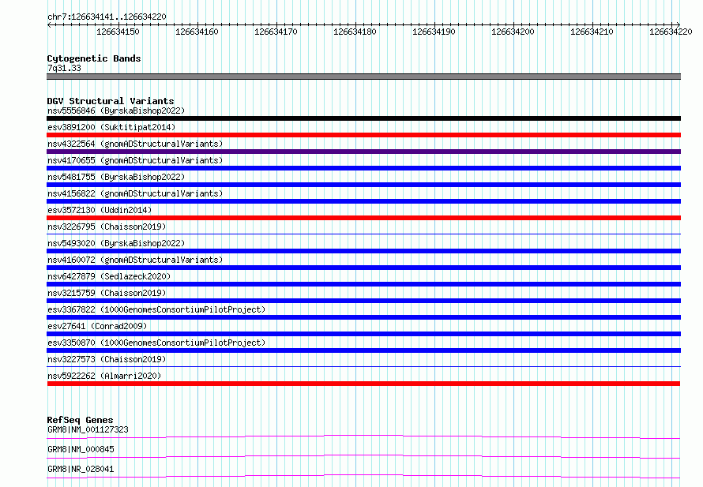This screenshot has height=487, width=703.
Task: Select the GRM8|NM_000845 transcript label
Action: coord(81,449)
